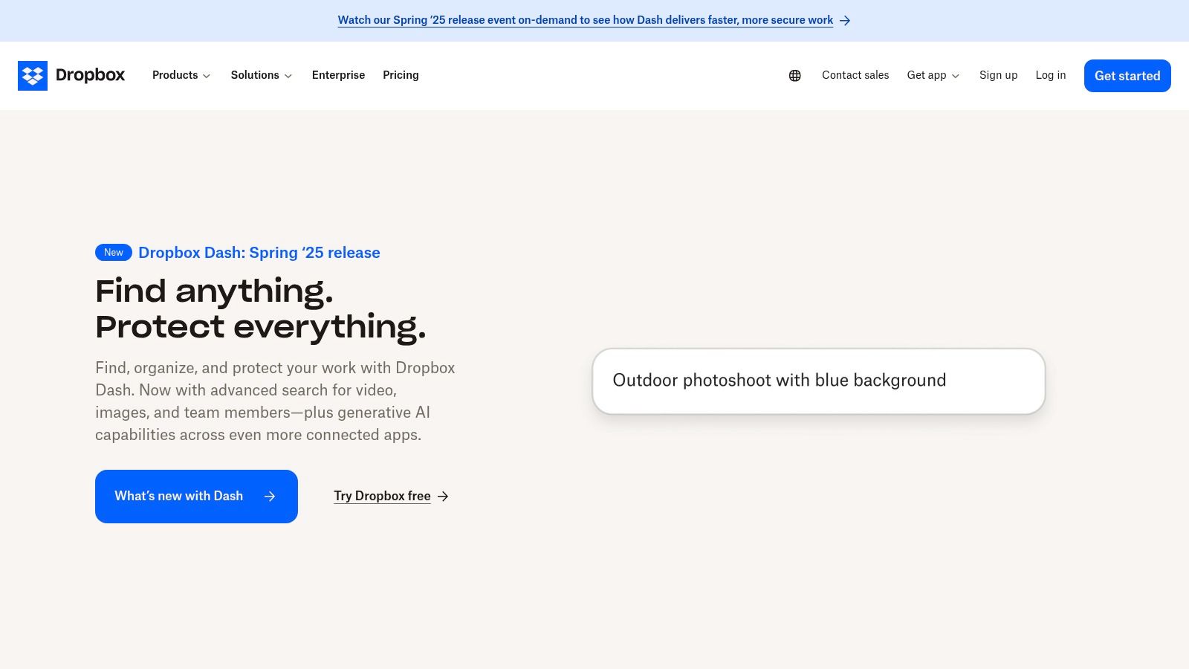Click the Find anything. Protect everything. headline
Screen dimensions: 1189x669
pos(261,308)
